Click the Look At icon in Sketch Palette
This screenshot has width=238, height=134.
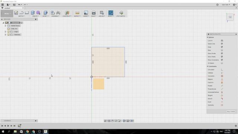pos(222,41)
